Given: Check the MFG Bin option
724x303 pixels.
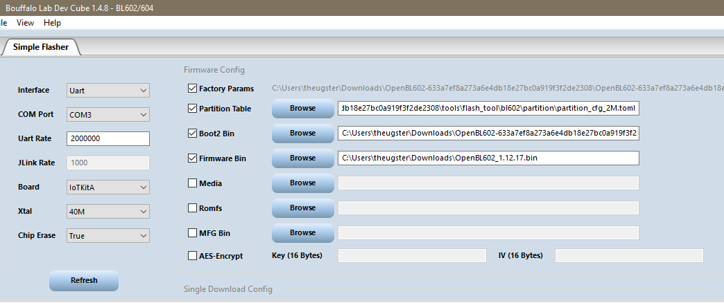Looking at the screenshot, I should point(193,232).
